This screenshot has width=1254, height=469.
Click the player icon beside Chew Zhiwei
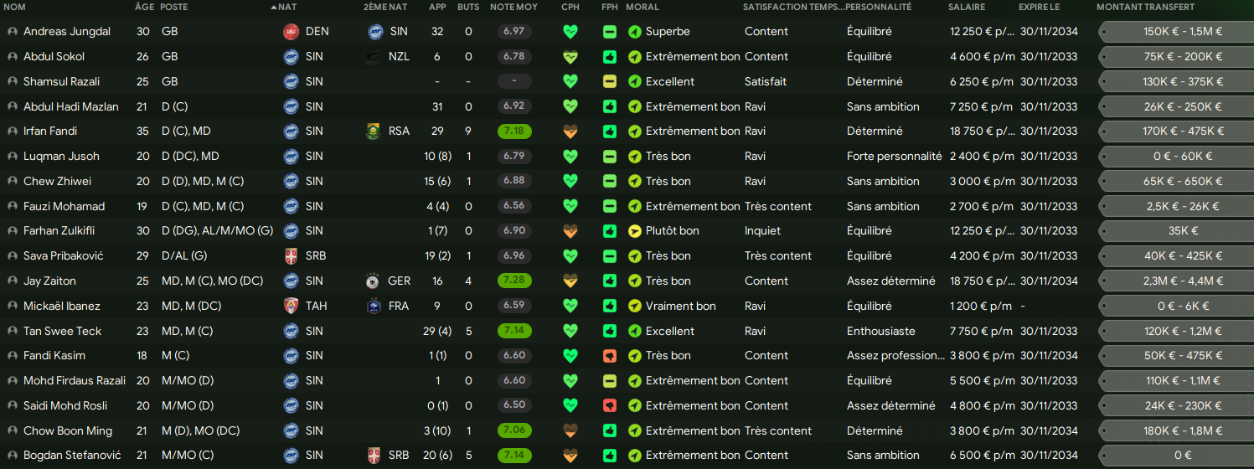(x=12, y=182)
